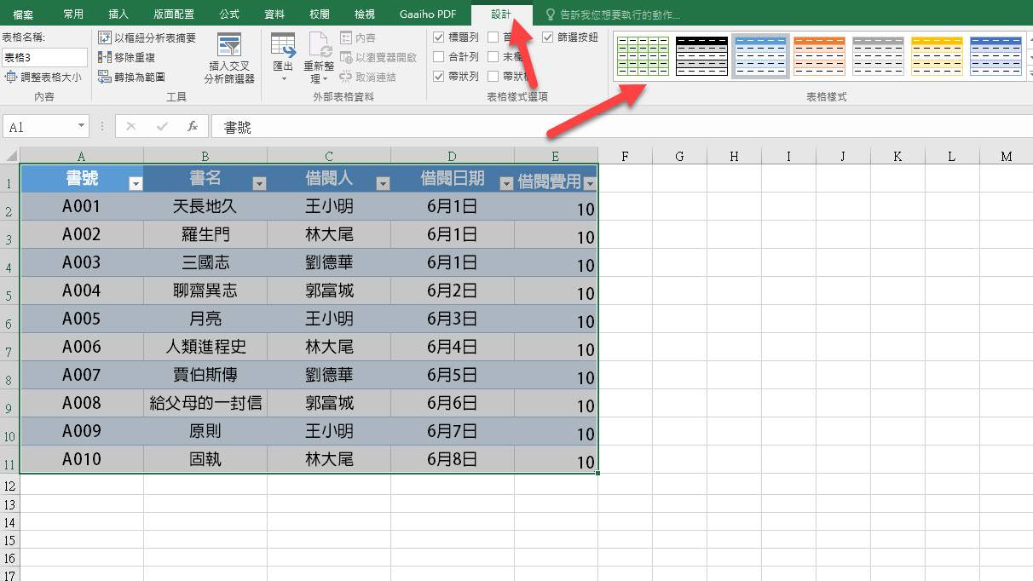
Task: Open the 書號 column filter dropdown
Action: tap(135, 183)
